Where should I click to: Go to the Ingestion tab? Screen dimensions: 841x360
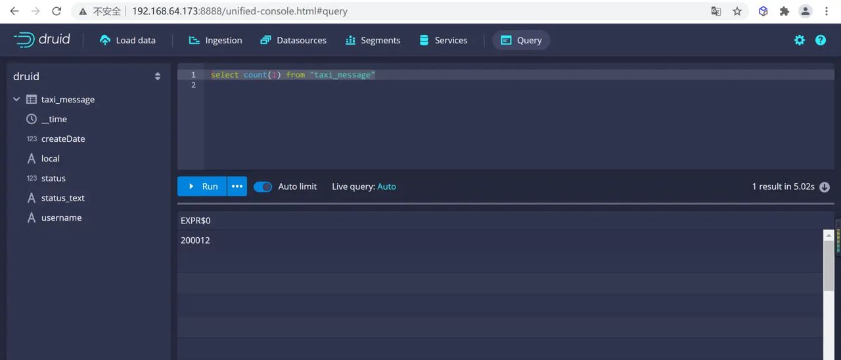pos(215,40)
